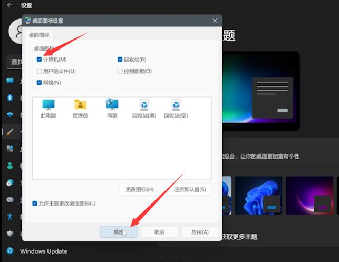Open the network Wi-Fi sidebar icon
Screen dimensions: 339x262
point(10,114)
